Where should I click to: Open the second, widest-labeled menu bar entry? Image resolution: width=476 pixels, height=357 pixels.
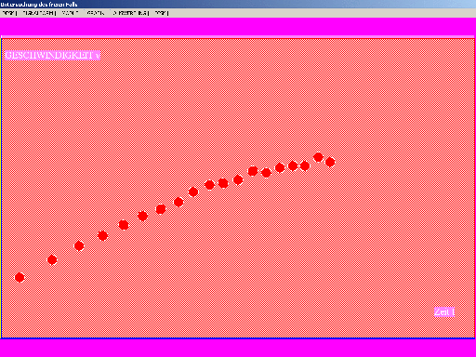(x=39, y=13)
